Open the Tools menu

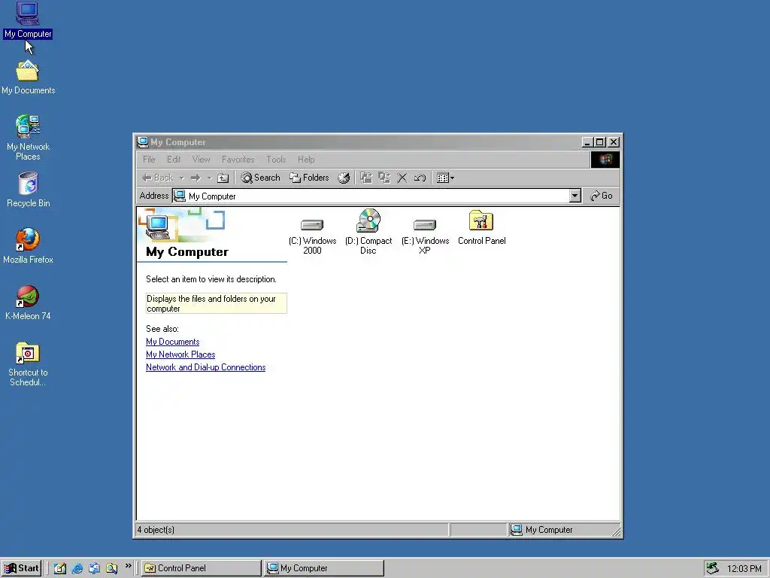pyautogui.click(x=276, y=160)
